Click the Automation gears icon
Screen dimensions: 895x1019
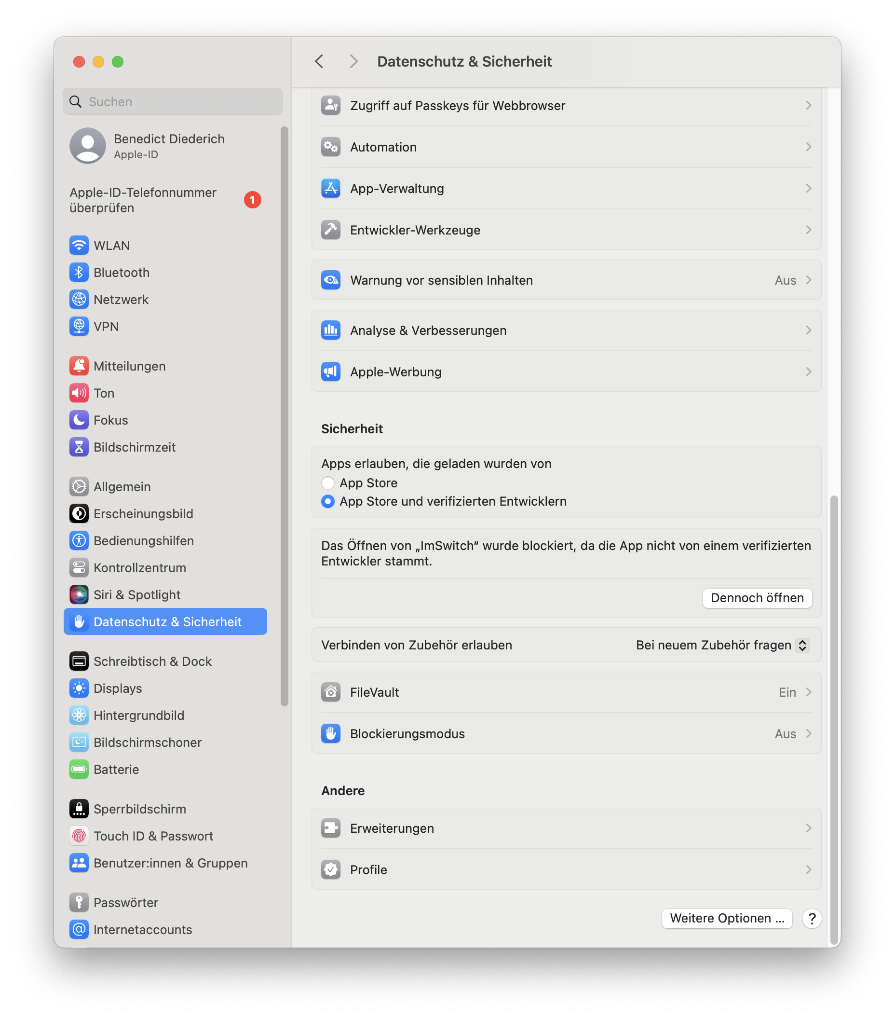point(331,147)
